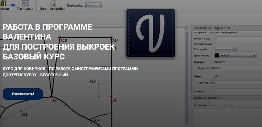Click the A29 point label
This screenshot has width=262, height=127.
pyautogui.click(x=92, y=81)
